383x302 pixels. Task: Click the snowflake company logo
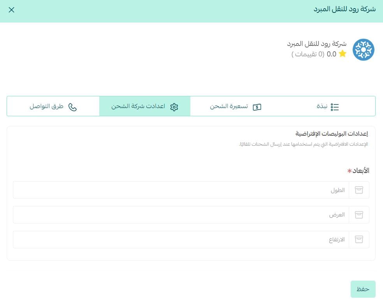coord(363,50)
